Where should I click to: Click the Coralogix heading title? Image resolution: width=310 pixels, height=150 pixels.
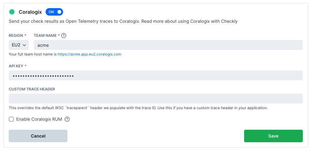(30, 12)
